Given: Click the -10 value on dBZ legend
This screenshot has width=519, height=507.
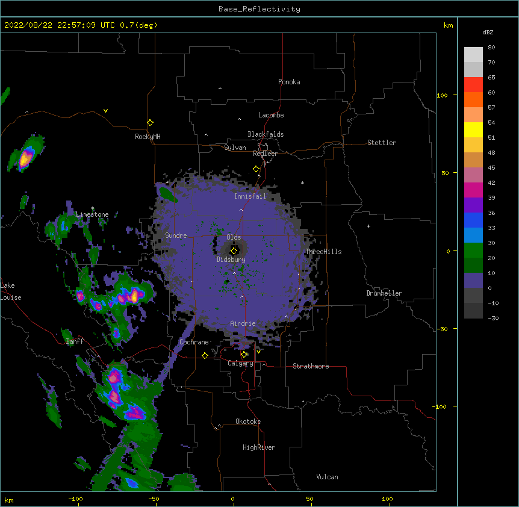Looking at the screenshot, I should pos(493,303).
